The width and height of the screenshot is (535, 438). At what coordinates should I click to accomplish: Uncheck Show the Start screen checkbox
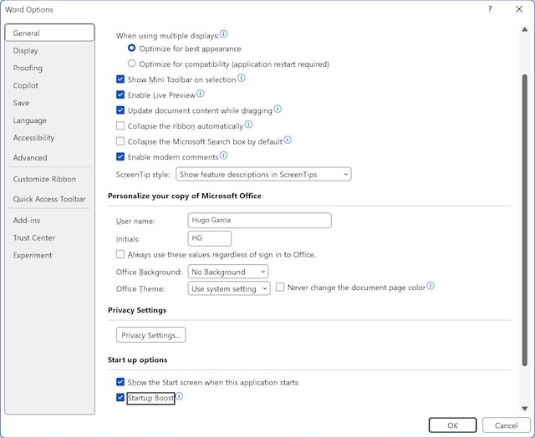pyautogui.click(x=120, y=382)
